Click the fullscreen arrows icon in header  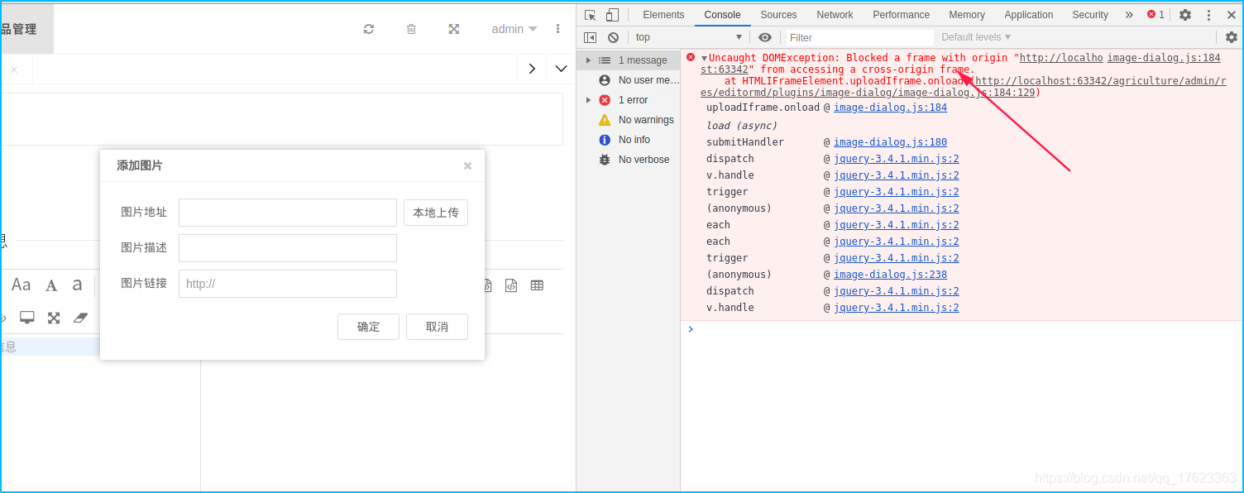454,29
